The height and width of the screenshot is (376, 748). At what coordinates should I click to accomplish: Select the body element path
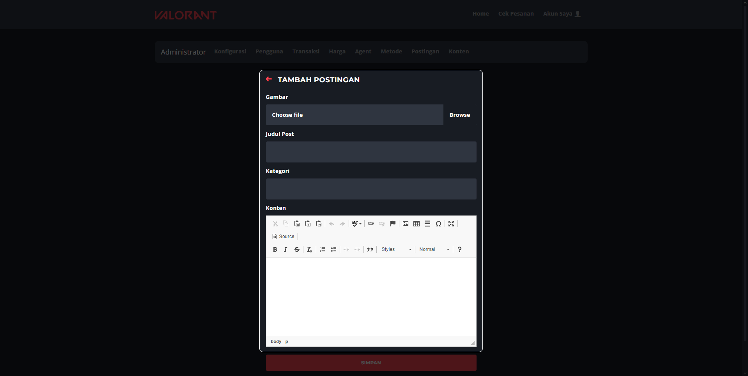[x=276, y=341]
